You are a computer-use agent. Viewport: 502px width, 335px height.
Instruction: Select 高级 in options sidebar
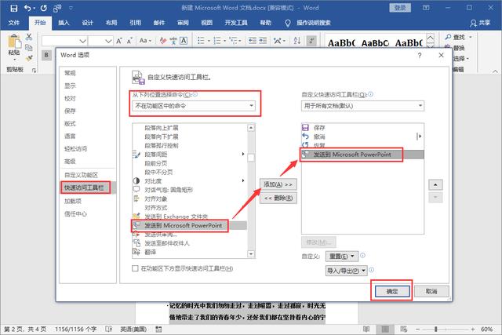70,162
